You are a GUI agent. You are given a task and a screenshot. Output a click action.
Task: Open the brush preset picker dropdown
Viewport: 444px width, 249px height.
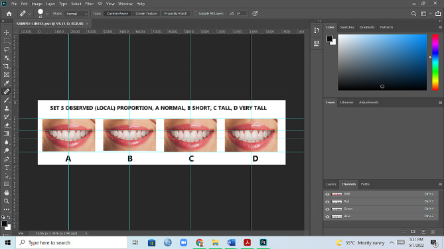[47, 13]
